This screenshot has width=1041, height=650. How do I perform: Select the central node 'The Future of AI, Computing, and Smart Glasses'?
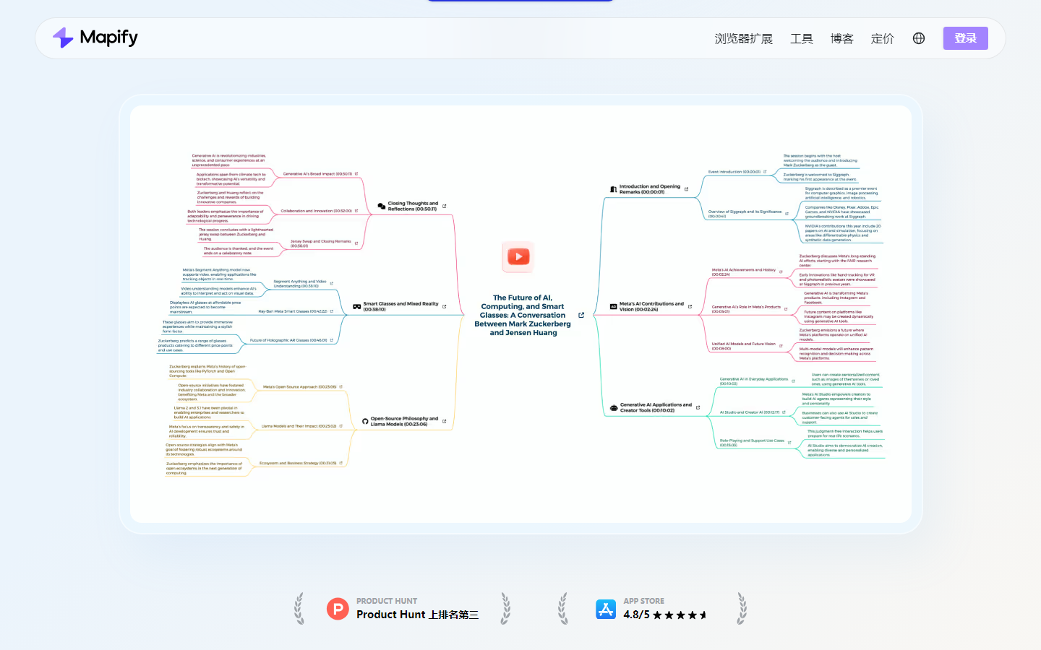pos(523,315)
